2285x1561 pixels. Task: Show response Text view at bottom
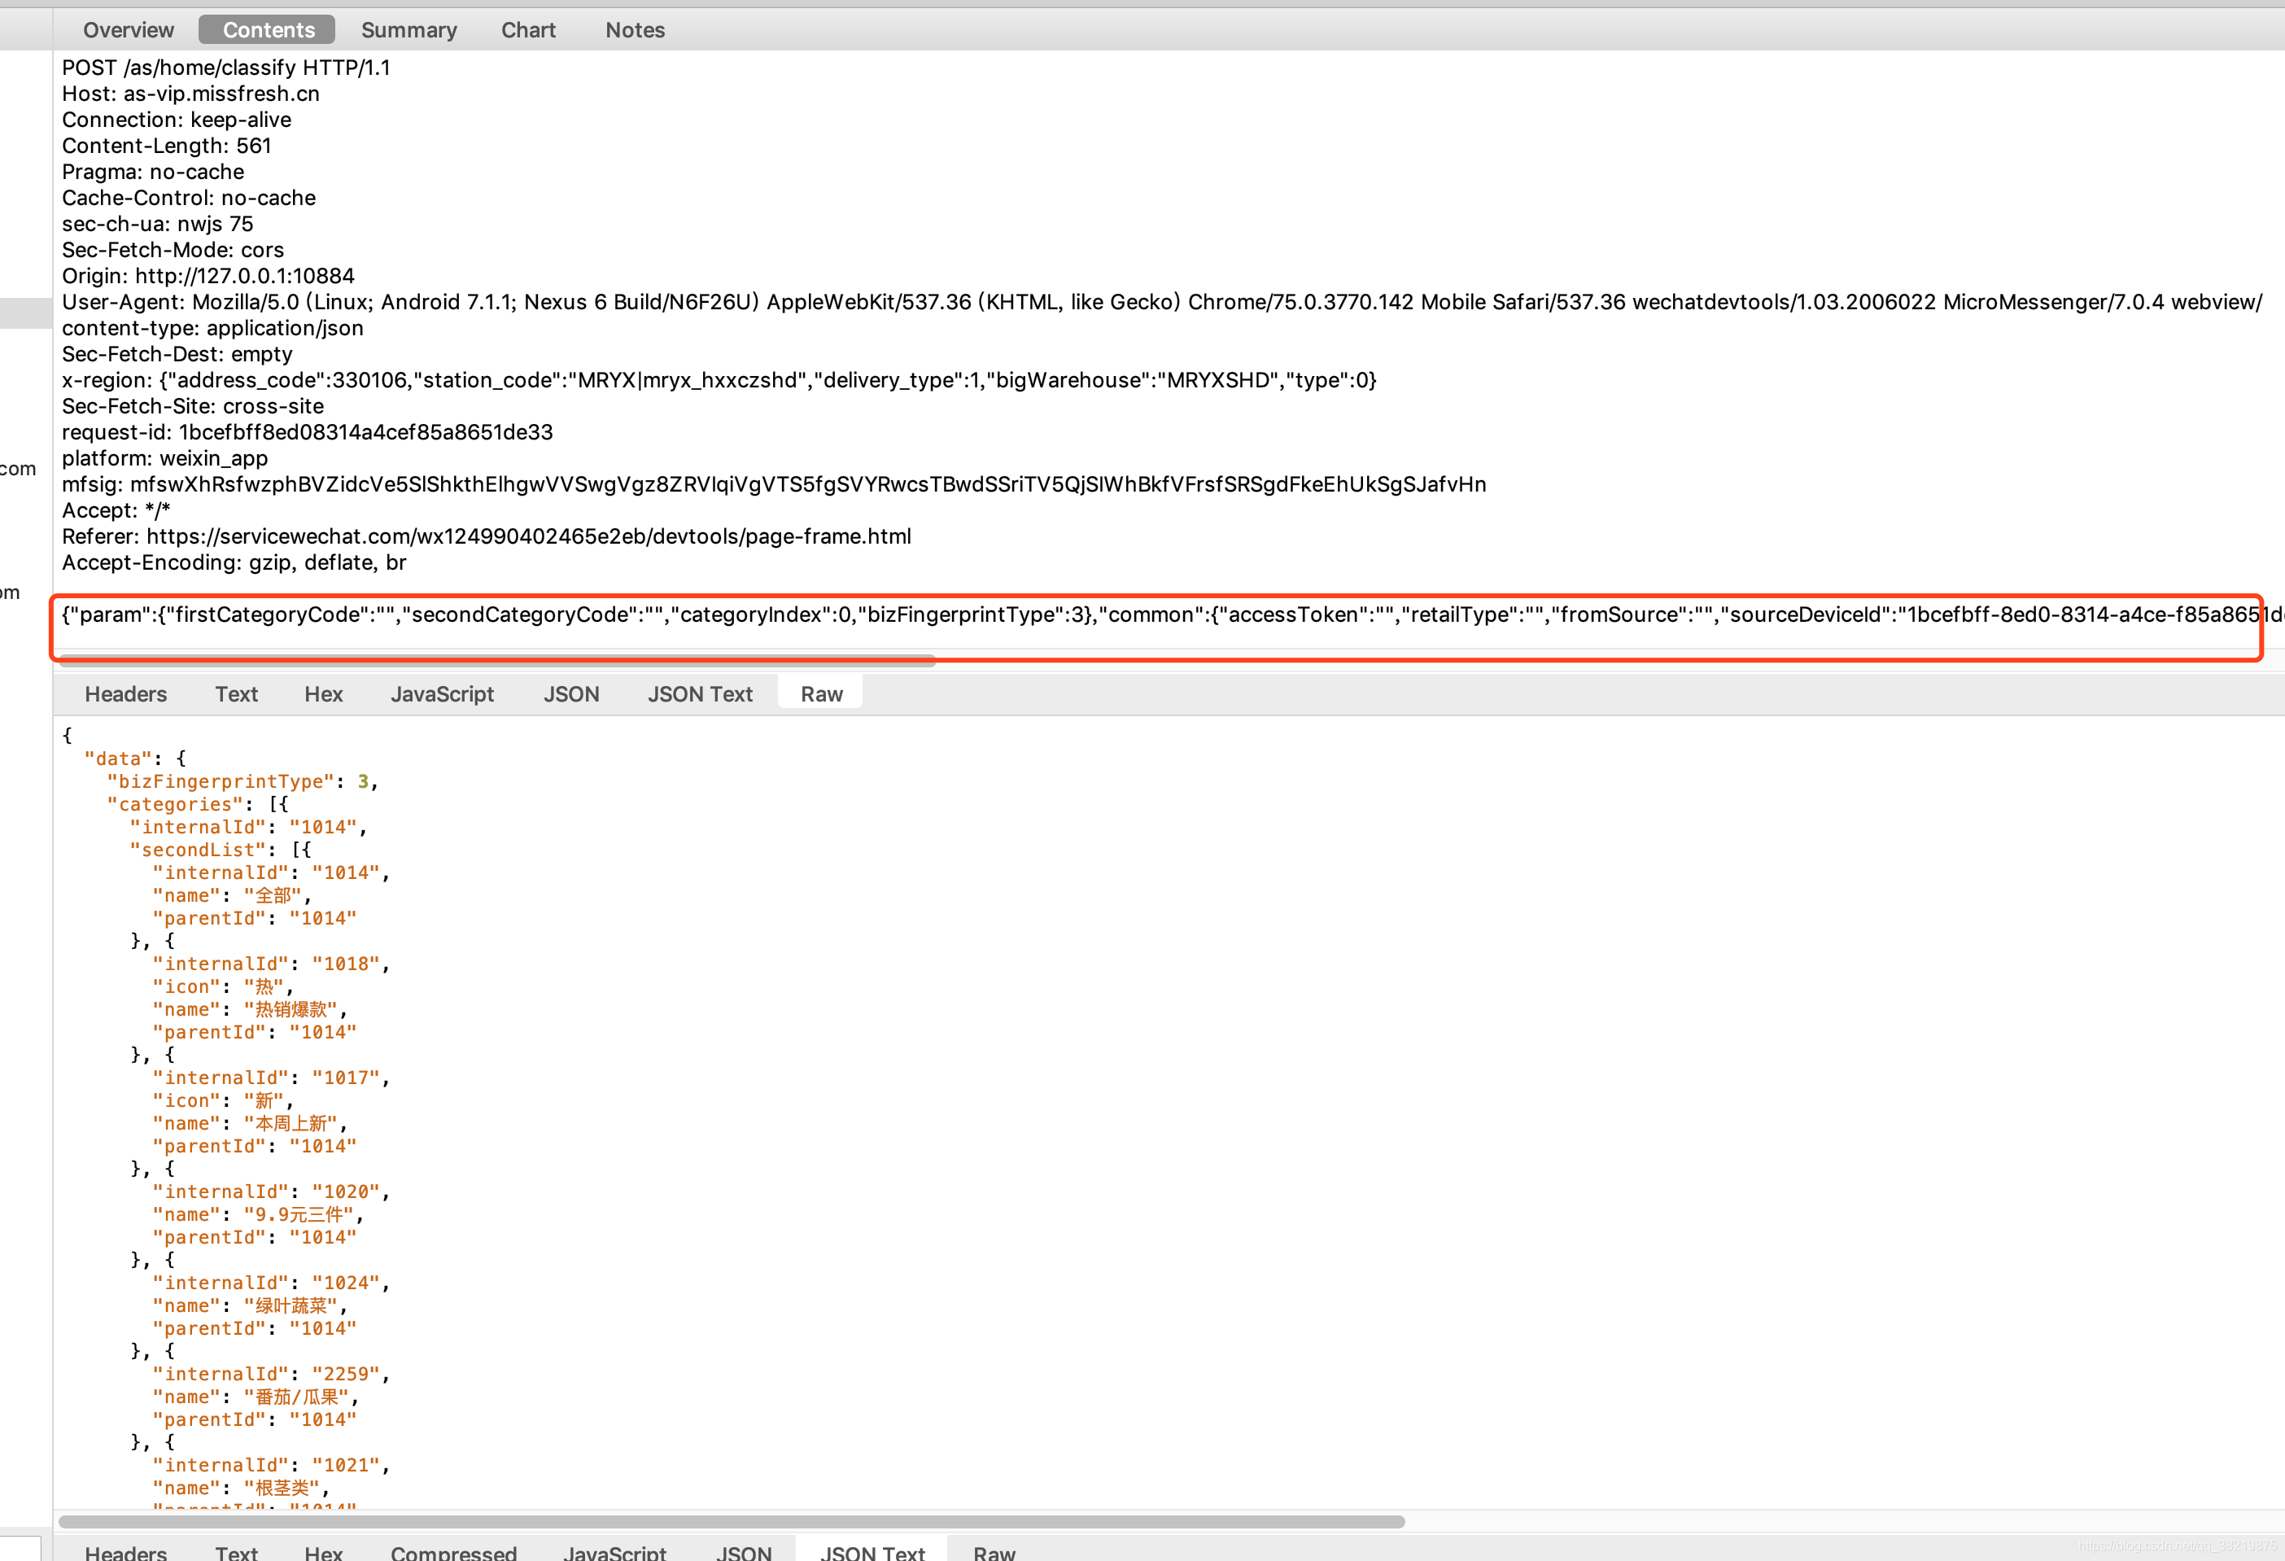pyautogui.click(x=237, y=1551)
